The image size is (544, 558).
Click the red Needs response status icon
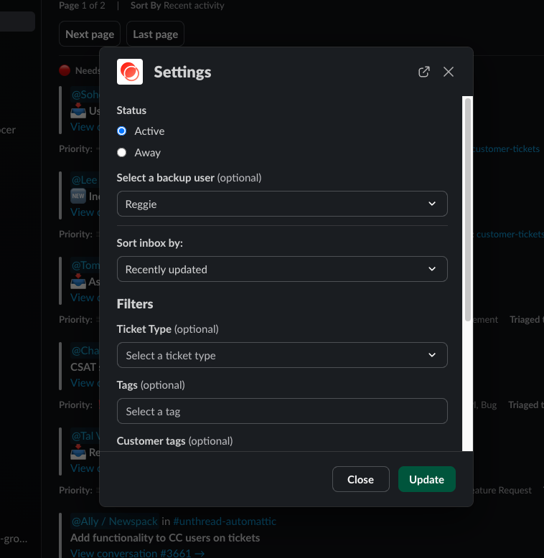pos(65,70)
